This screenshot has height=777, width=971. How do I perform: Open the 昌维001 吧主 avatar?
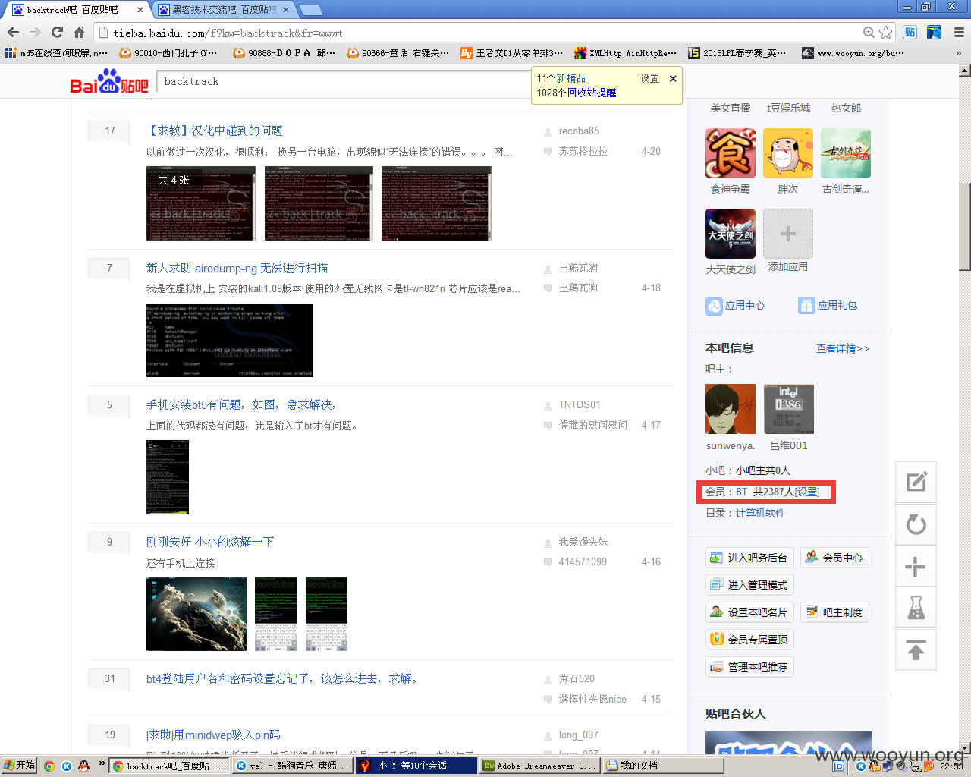click(789, 409)
